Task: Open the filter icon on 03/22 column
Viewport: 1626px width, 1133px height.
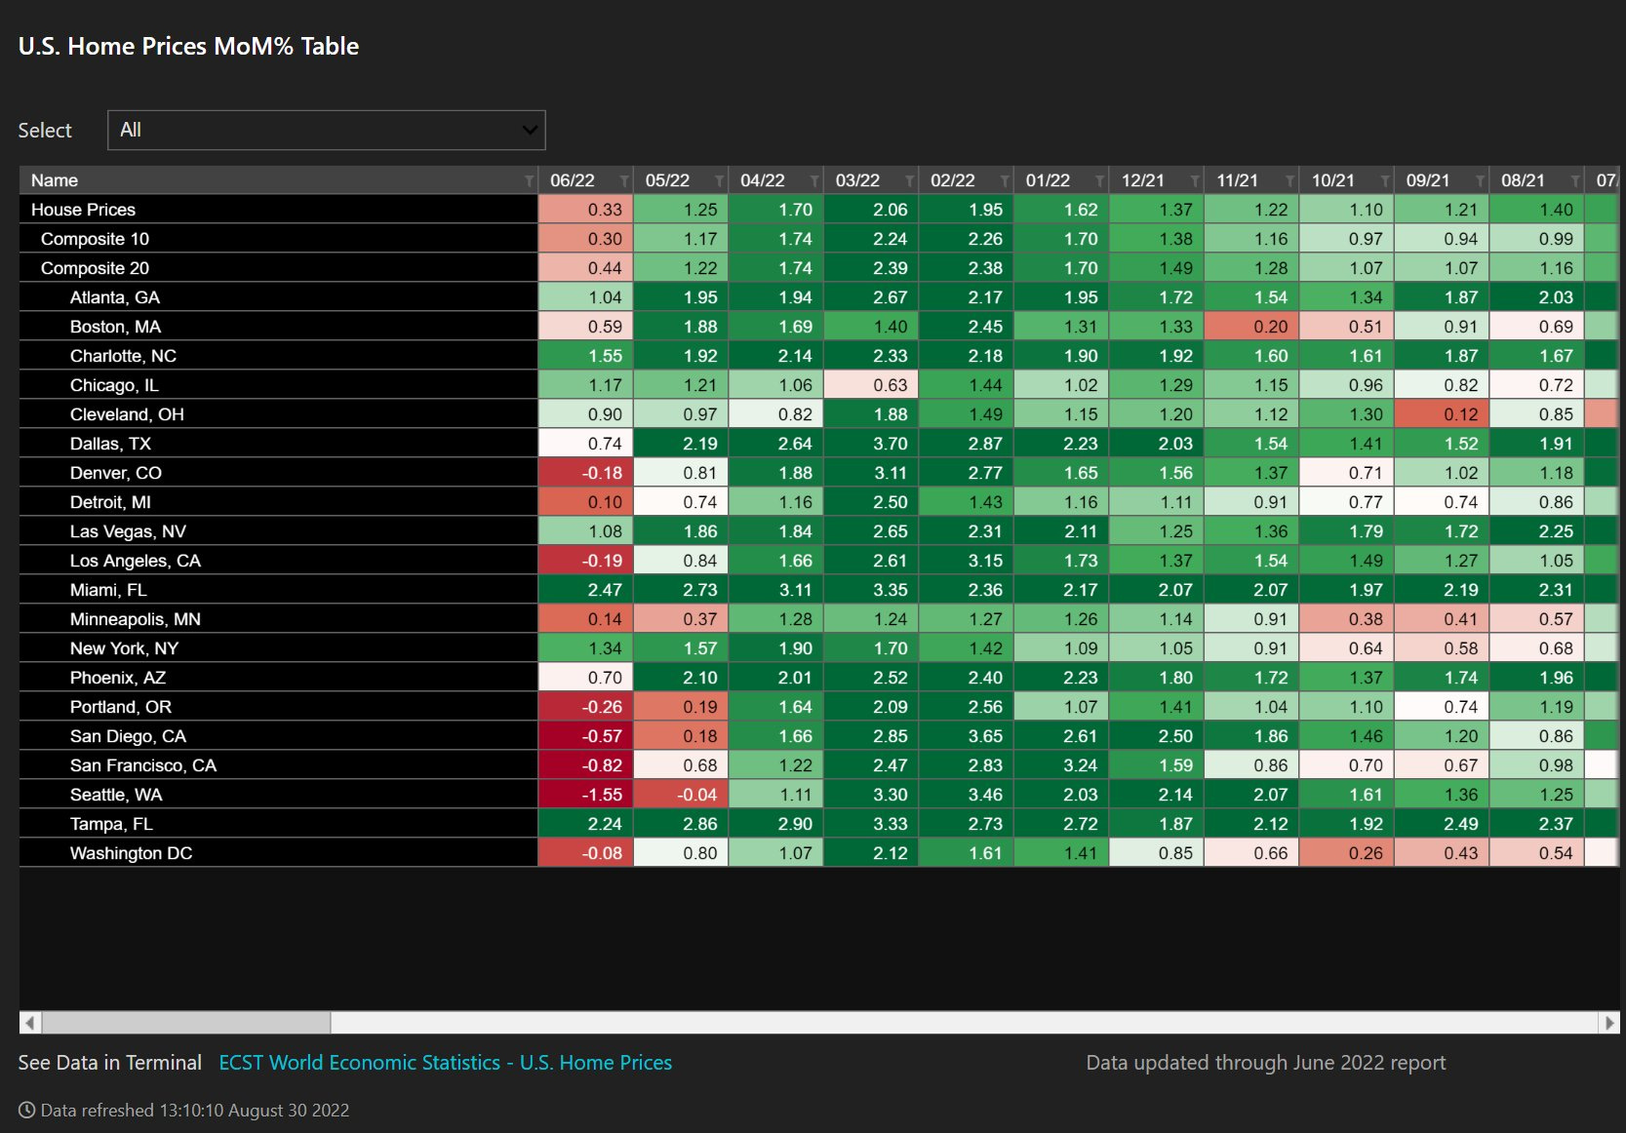Action: (909, 181)
